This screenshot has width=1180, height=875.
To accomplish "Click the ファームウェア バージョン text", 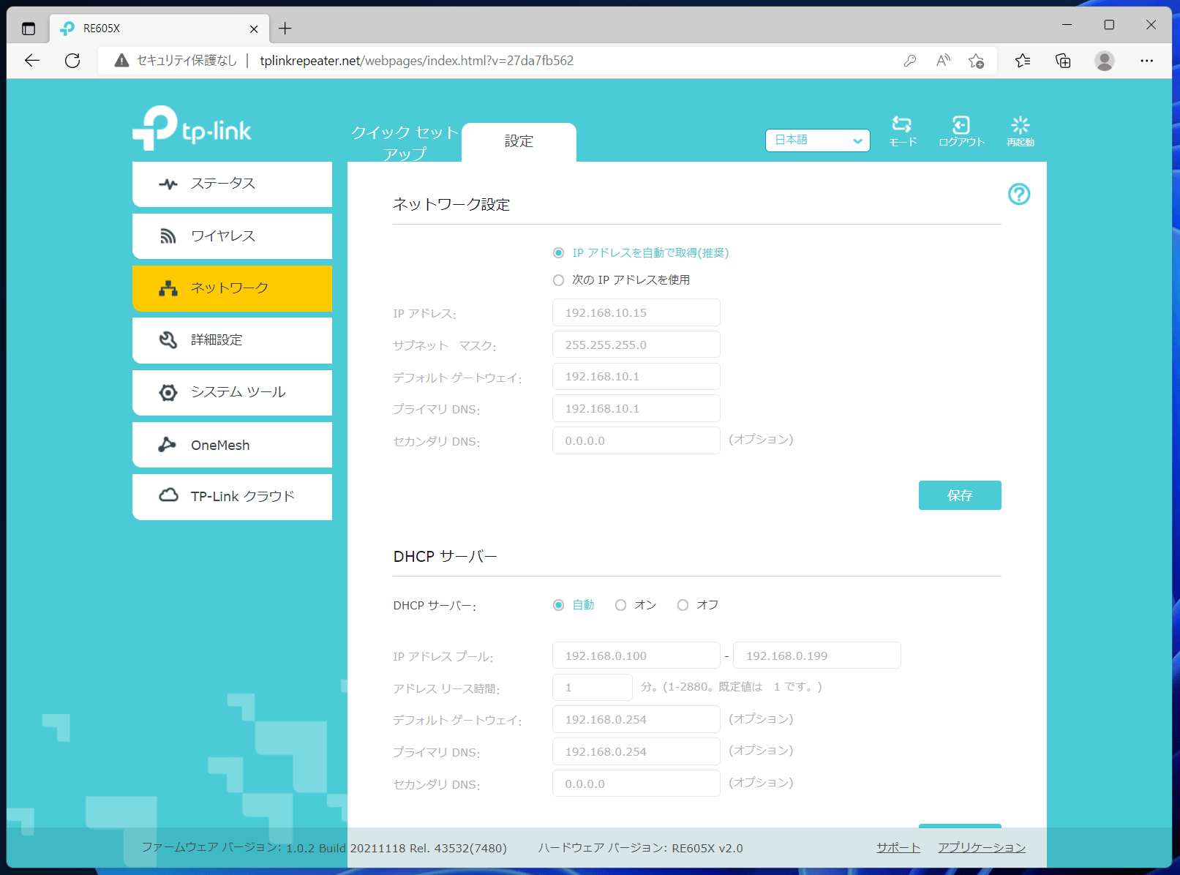I will 324,848.
